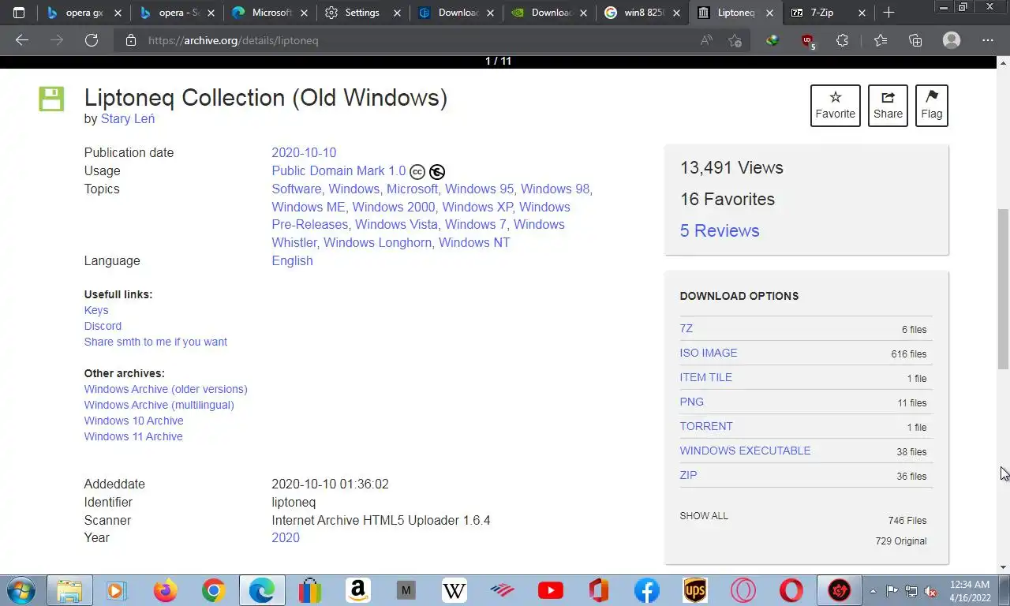
Task: Add page to favorites star icon
Action: point(735,40)
